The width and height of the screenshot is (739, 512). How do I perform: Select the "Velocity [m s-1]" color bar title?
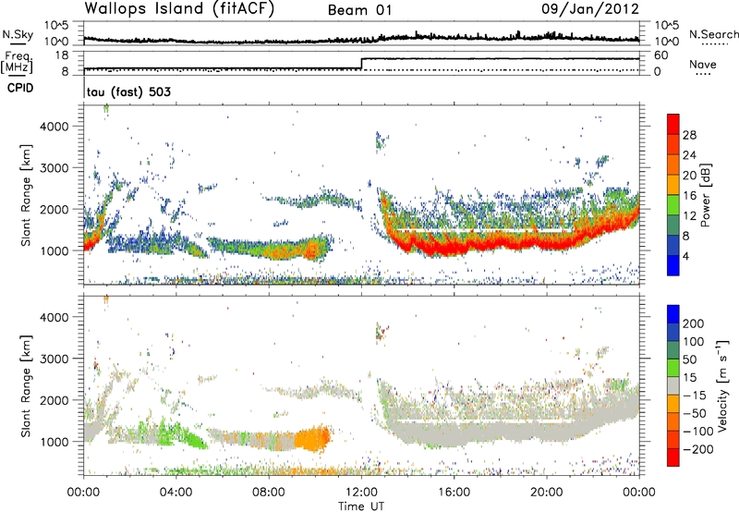(722, 385)
